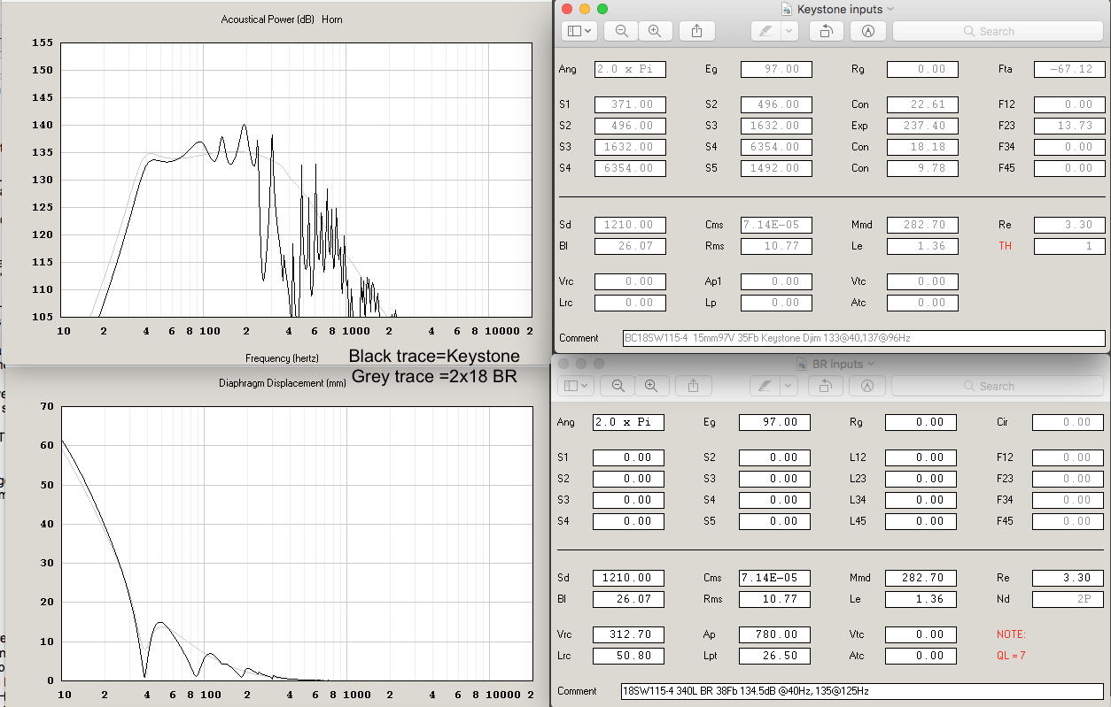Image resolution: width=1111 pixels, height=707 pixels.
Task: Click the 'Acoustical Power (dB) Horn' chart title
Action: (x=282, y=19)
